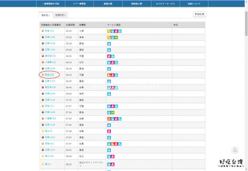This screenshot has width=248, height=171.
Task: Click green bicycle icon in train 1298 row
Action: point(116,37)
